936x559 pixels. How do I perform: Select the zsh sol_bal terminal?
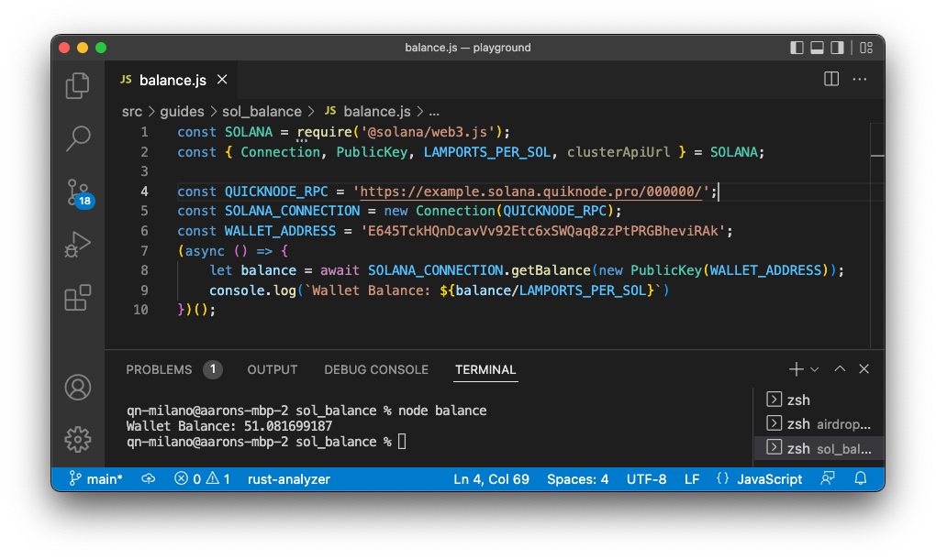[x=819, y=449]
